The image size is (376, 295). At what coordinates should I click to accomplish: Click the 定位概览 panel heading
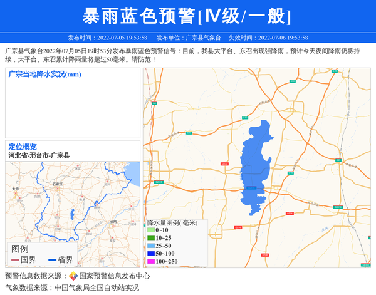point(23,147)
